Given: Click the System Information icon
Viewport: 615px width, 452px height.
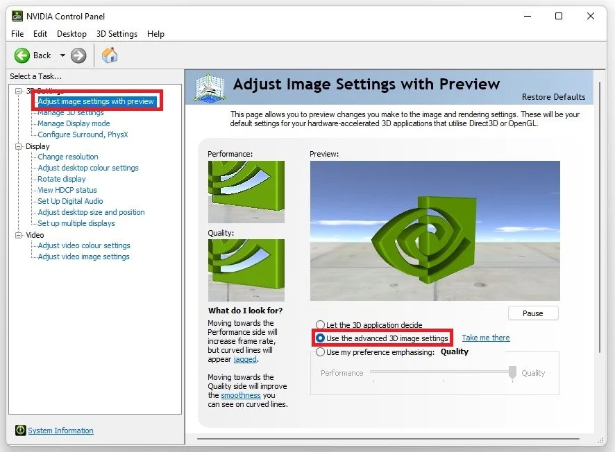Looking at the screenshot, I should point(20,430).
